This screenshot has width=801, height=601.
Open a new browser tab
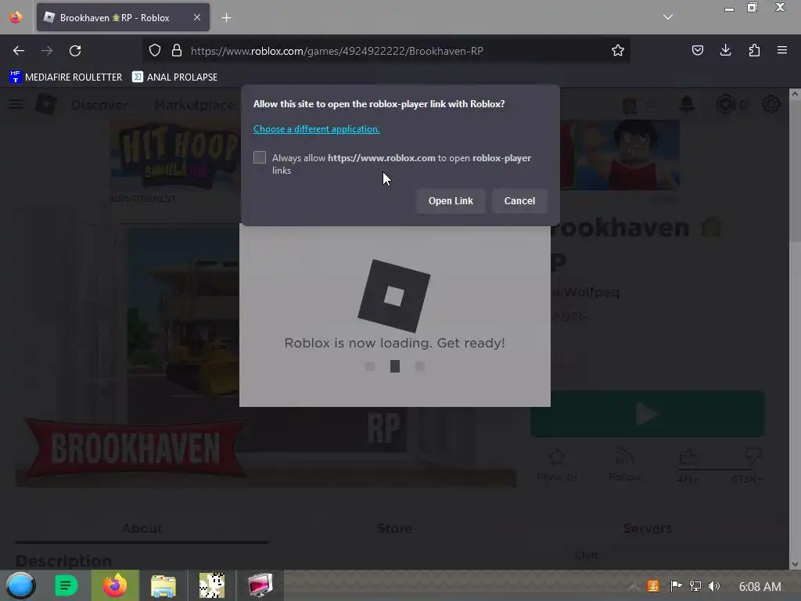(226, 18)
